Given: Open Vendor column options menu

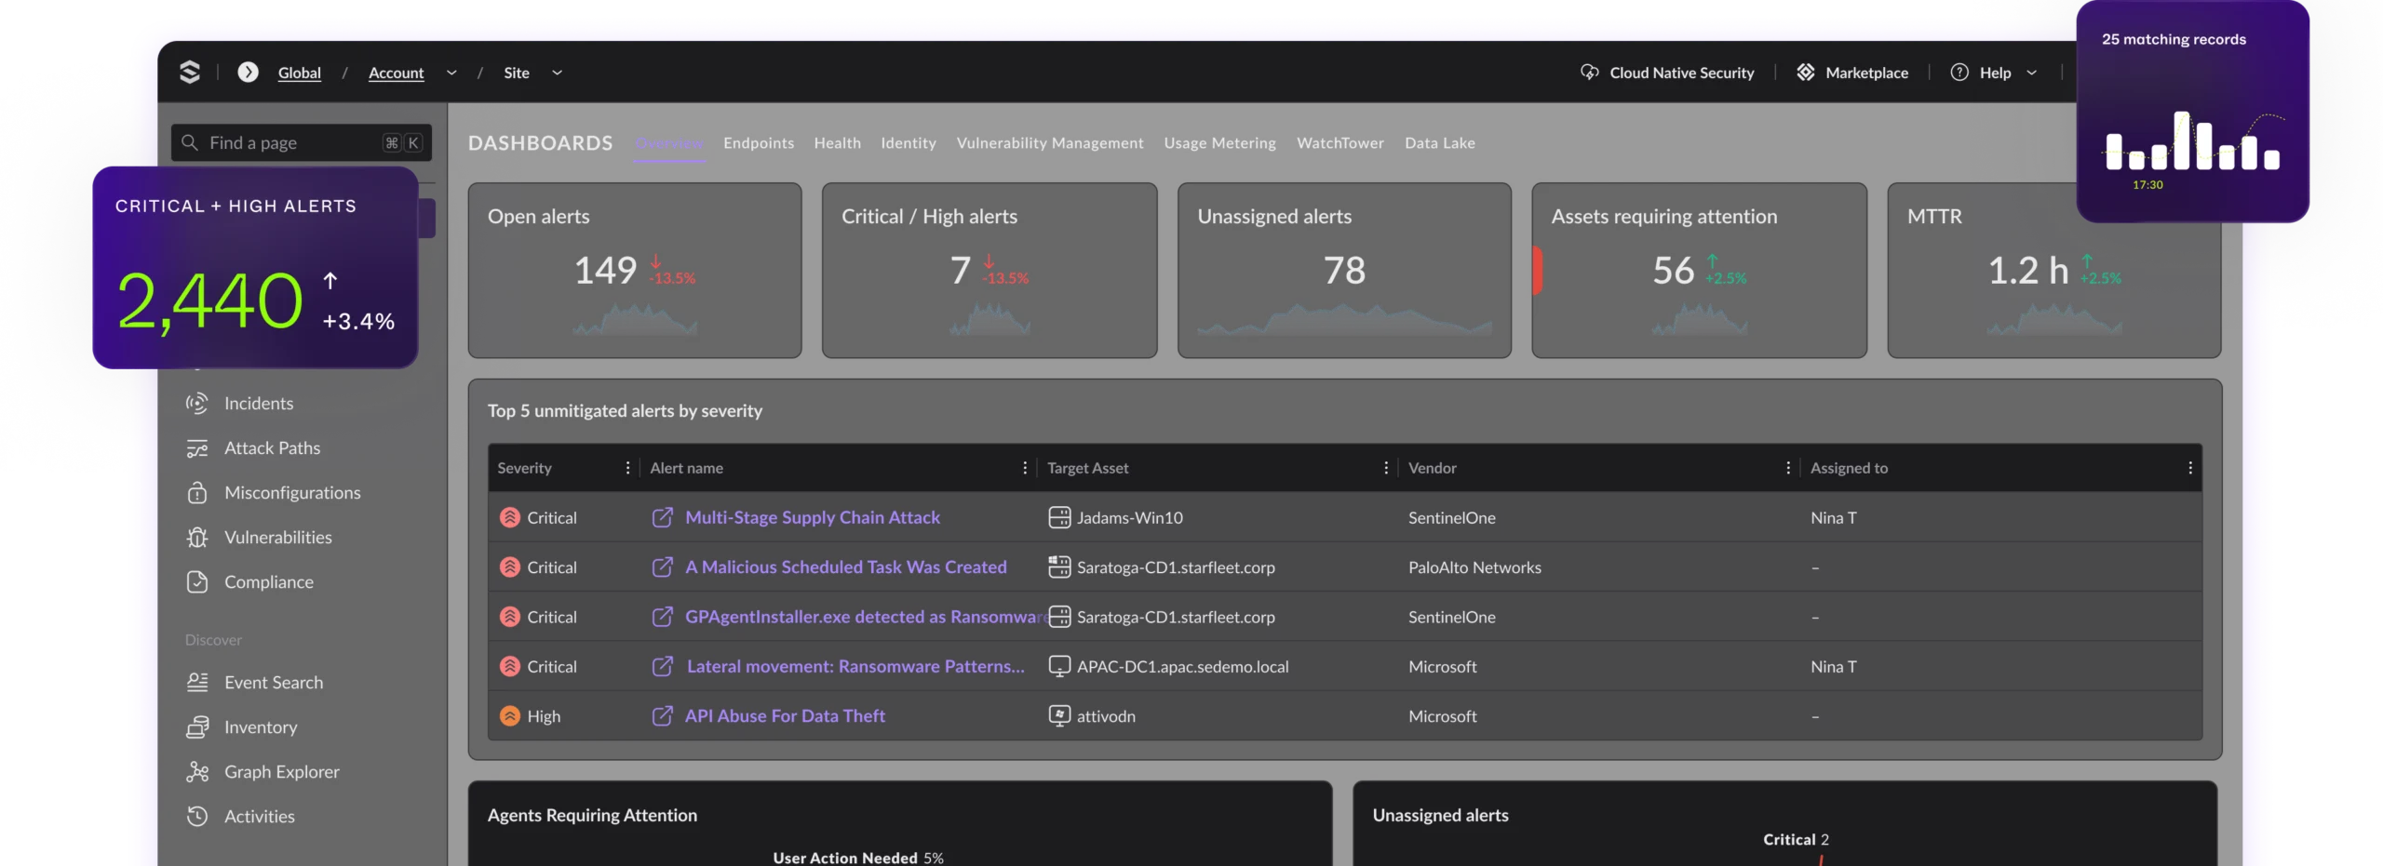Looking at the screenshot, I should coord(1788,468).
